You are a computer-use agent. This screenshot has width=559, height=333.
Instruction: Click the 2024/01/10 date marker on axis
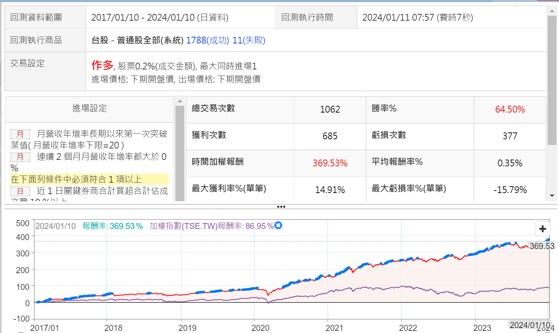click(530, 325)
